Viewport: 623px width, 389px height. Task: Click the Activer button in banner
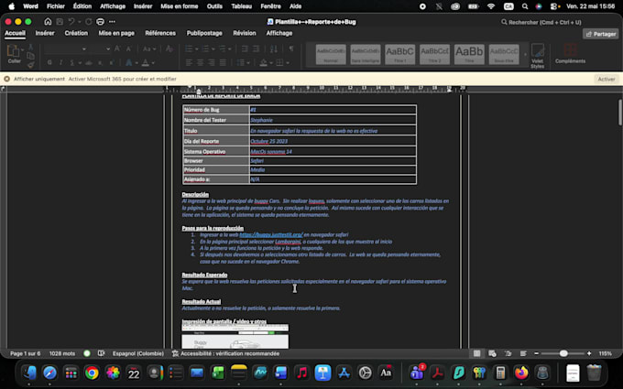point(607,79)
